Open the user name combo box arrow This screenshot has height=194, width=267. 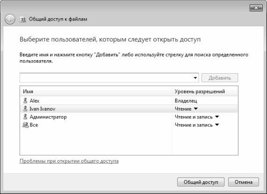[195, 78]
